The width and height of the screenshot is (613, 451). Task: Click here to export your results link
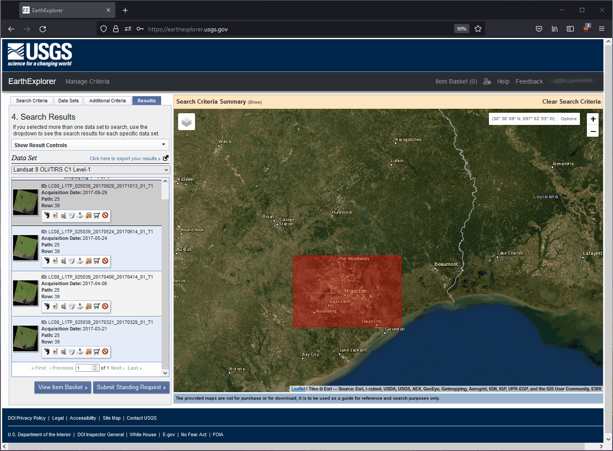tap(125, 158)
